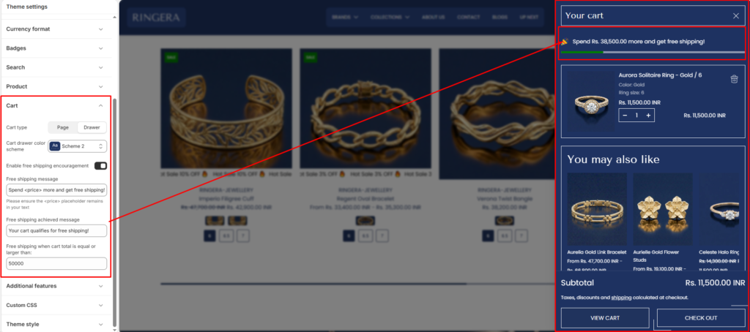
Task: Select Page cart type
Action: coord(63,127)
